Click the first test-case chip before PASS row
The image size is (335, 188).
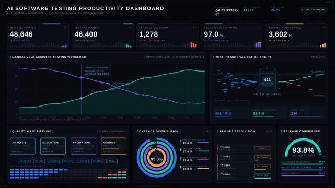pos(25,161)
